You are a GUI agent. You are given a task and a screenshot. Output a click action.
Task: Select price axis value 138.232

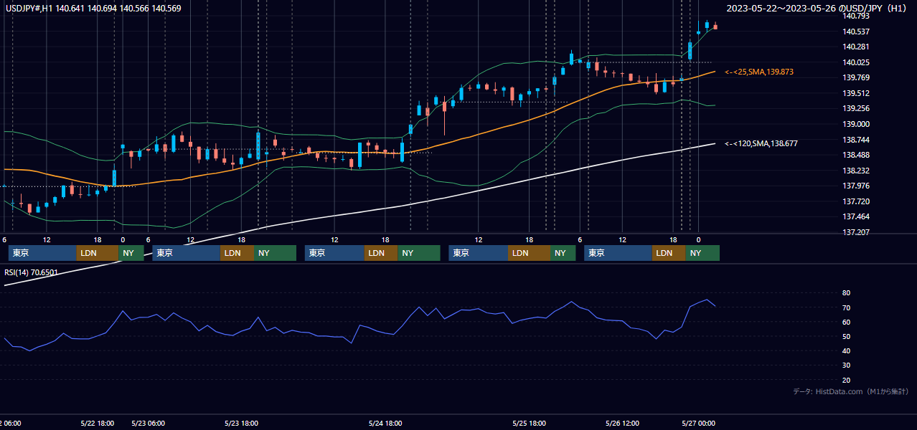pyautogui.click(x=855, y=171)
